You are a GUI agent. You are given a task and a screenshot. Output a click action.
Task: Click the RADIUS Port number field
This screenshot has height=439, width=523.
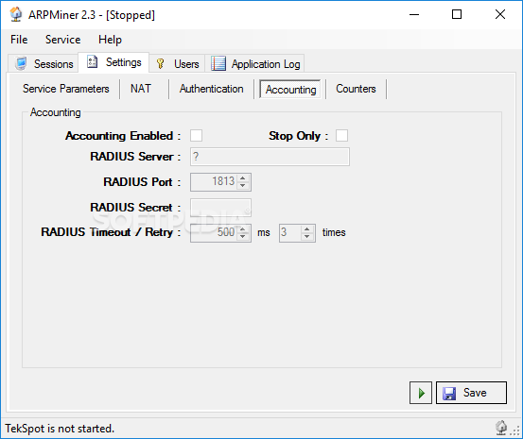click(x=214, y=182)
